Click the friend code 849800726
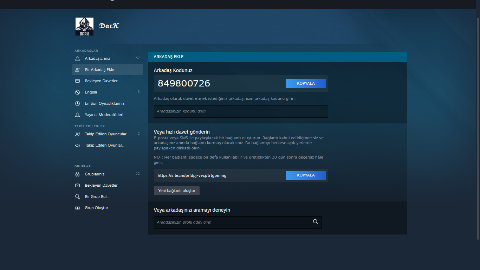Screen dimensions: 480x270 click(184, 83)
